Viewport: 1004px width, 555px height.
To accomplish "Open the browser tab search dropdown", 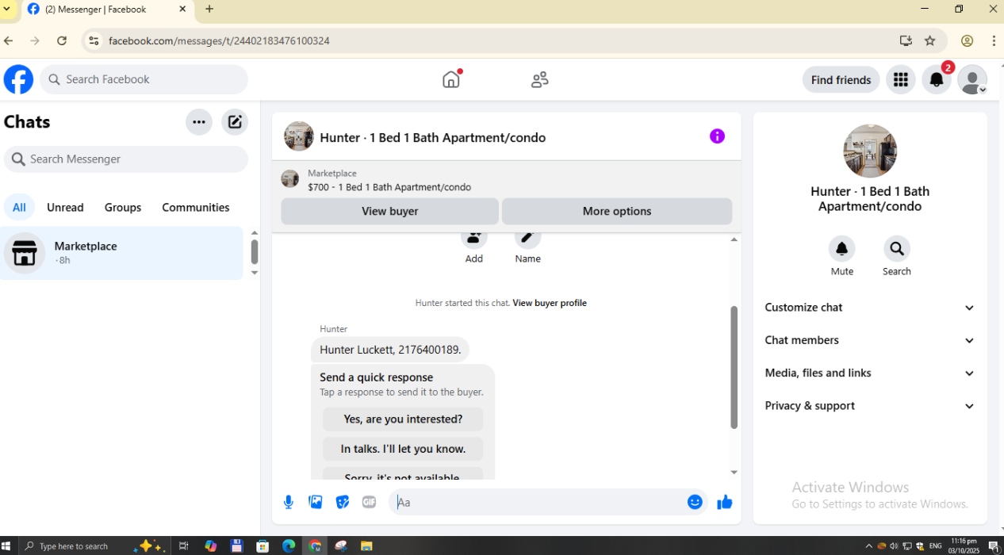I will click(x=6, y=10).
